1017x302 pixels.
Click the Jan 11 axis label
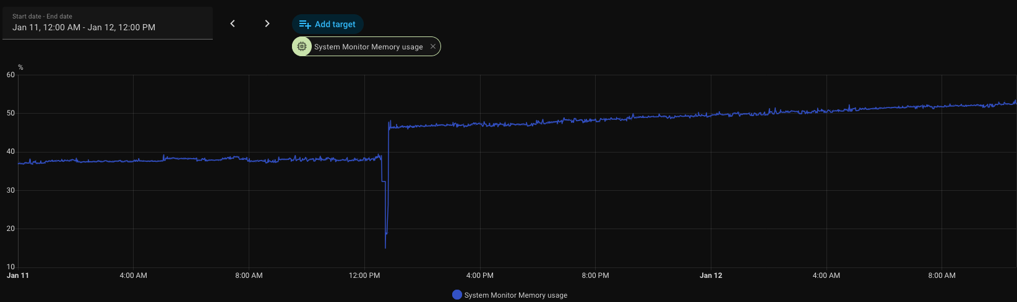[x=18, y=275]
